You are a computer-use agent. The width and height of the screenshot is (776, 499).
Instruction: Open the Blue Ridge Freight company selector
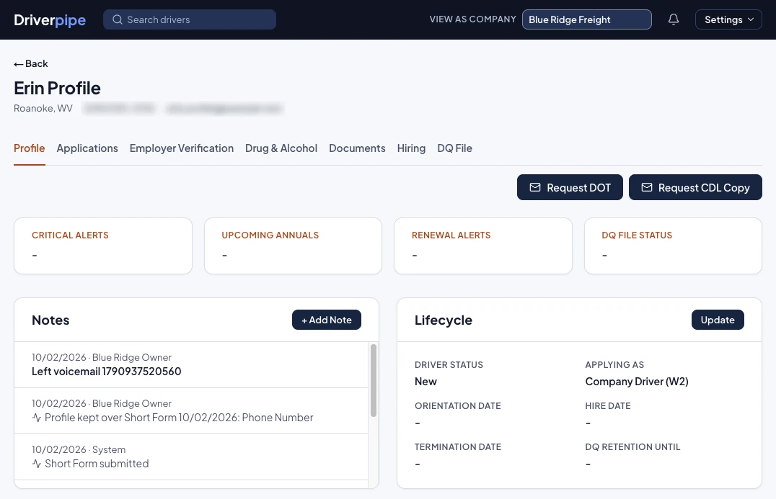click(x=586, y=19)
